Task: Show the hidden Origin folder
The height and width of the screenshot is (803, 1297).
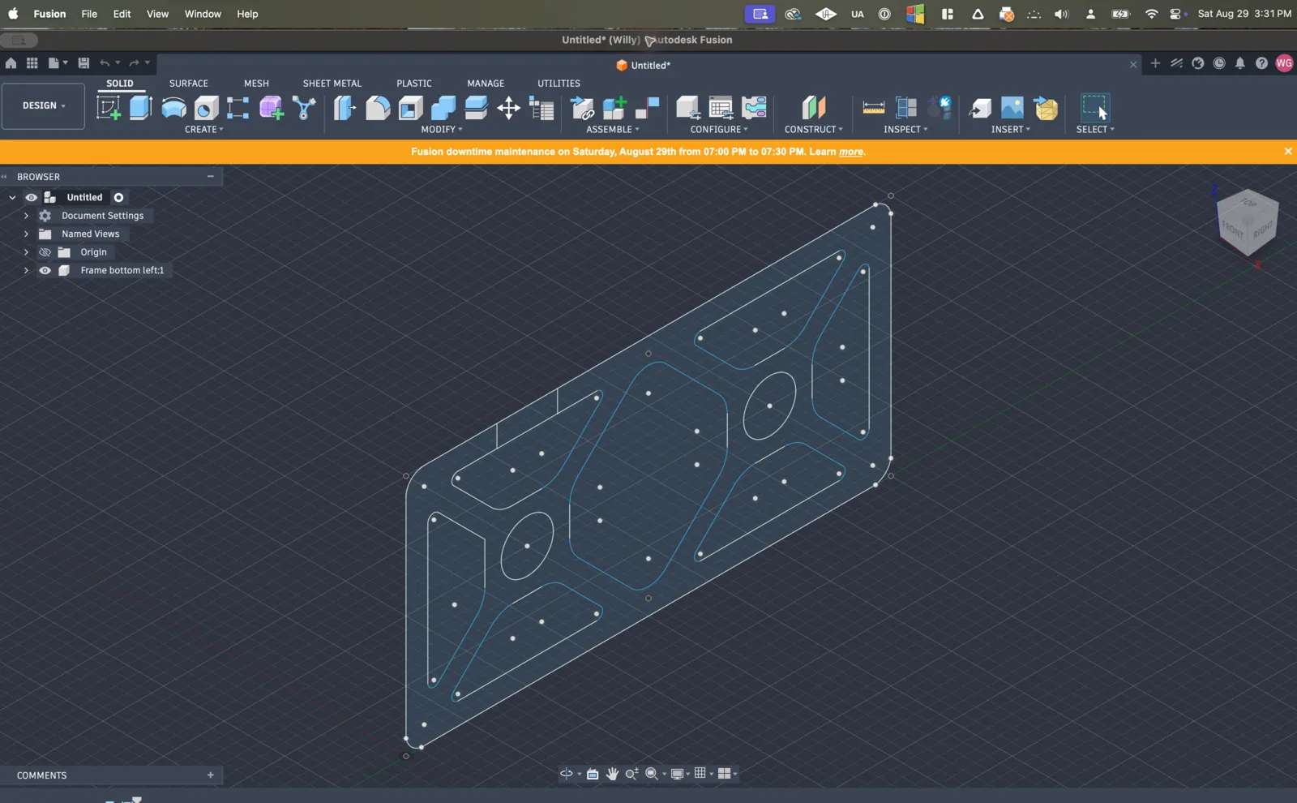Action: click(x=45, y=252)
